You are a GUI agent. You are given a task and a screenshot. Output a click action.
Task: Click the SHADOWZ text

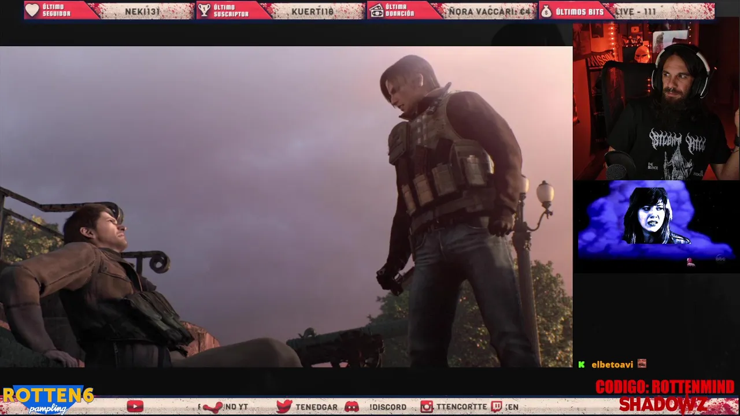(663, 404)
